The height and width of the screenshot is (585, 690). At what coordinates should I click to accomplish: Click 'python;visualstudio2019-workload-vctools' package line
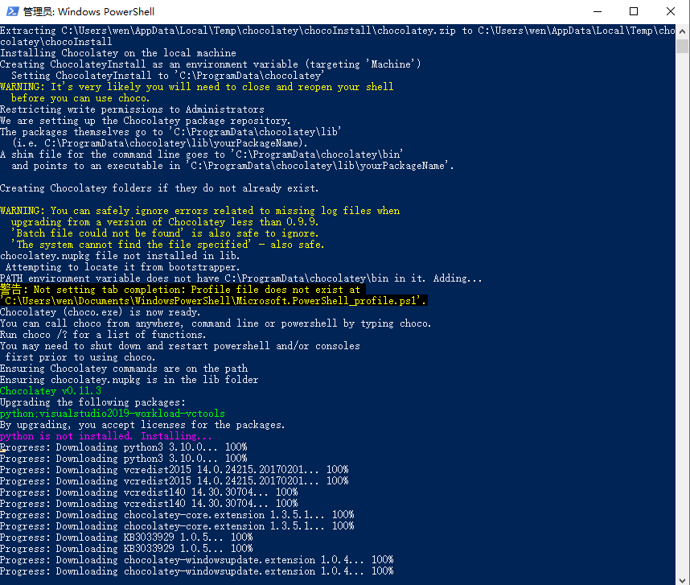coord(113,414)
